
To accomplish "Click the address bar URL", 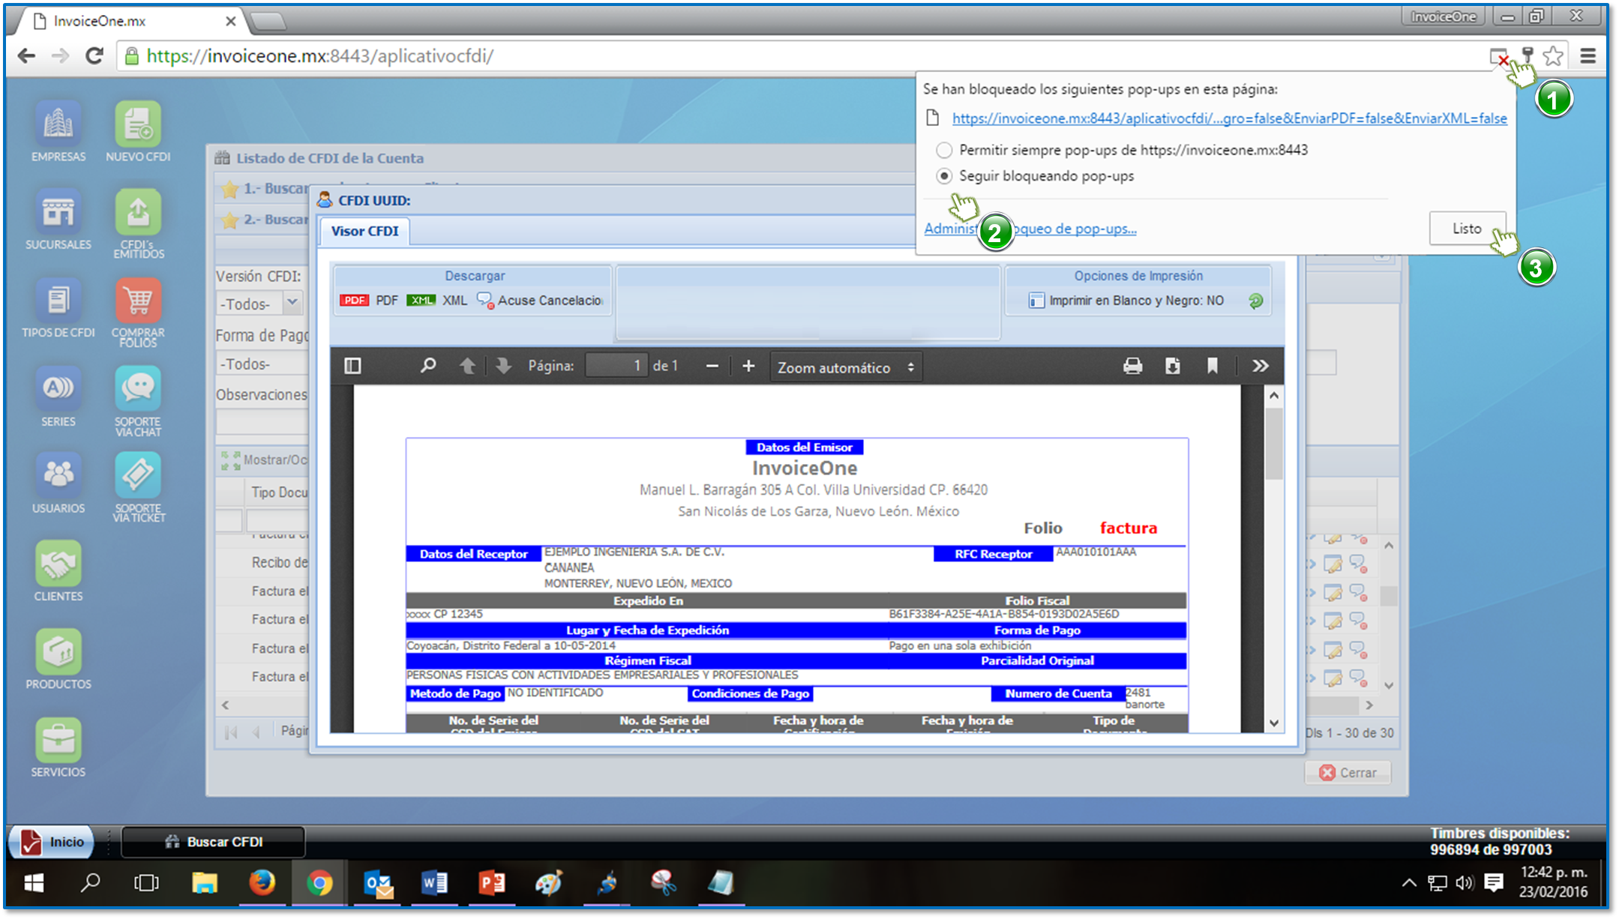I will [320, 56].
